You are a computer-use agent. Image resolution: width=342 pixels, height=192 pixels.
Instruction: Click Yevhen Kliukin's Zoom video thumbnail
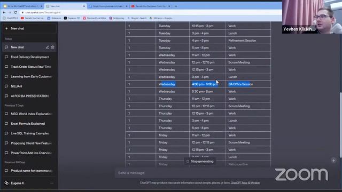[312, 17]
